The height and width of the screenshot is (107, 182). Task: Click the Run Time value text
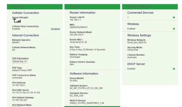tap(87, 50)
